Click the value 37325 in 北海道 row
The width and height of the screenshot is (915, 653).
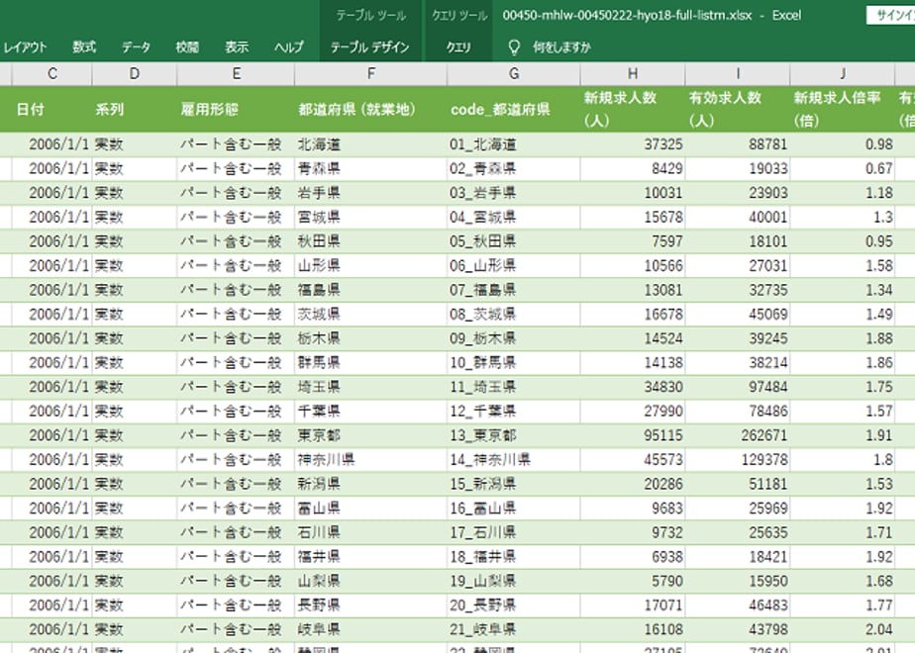(633, 144)
